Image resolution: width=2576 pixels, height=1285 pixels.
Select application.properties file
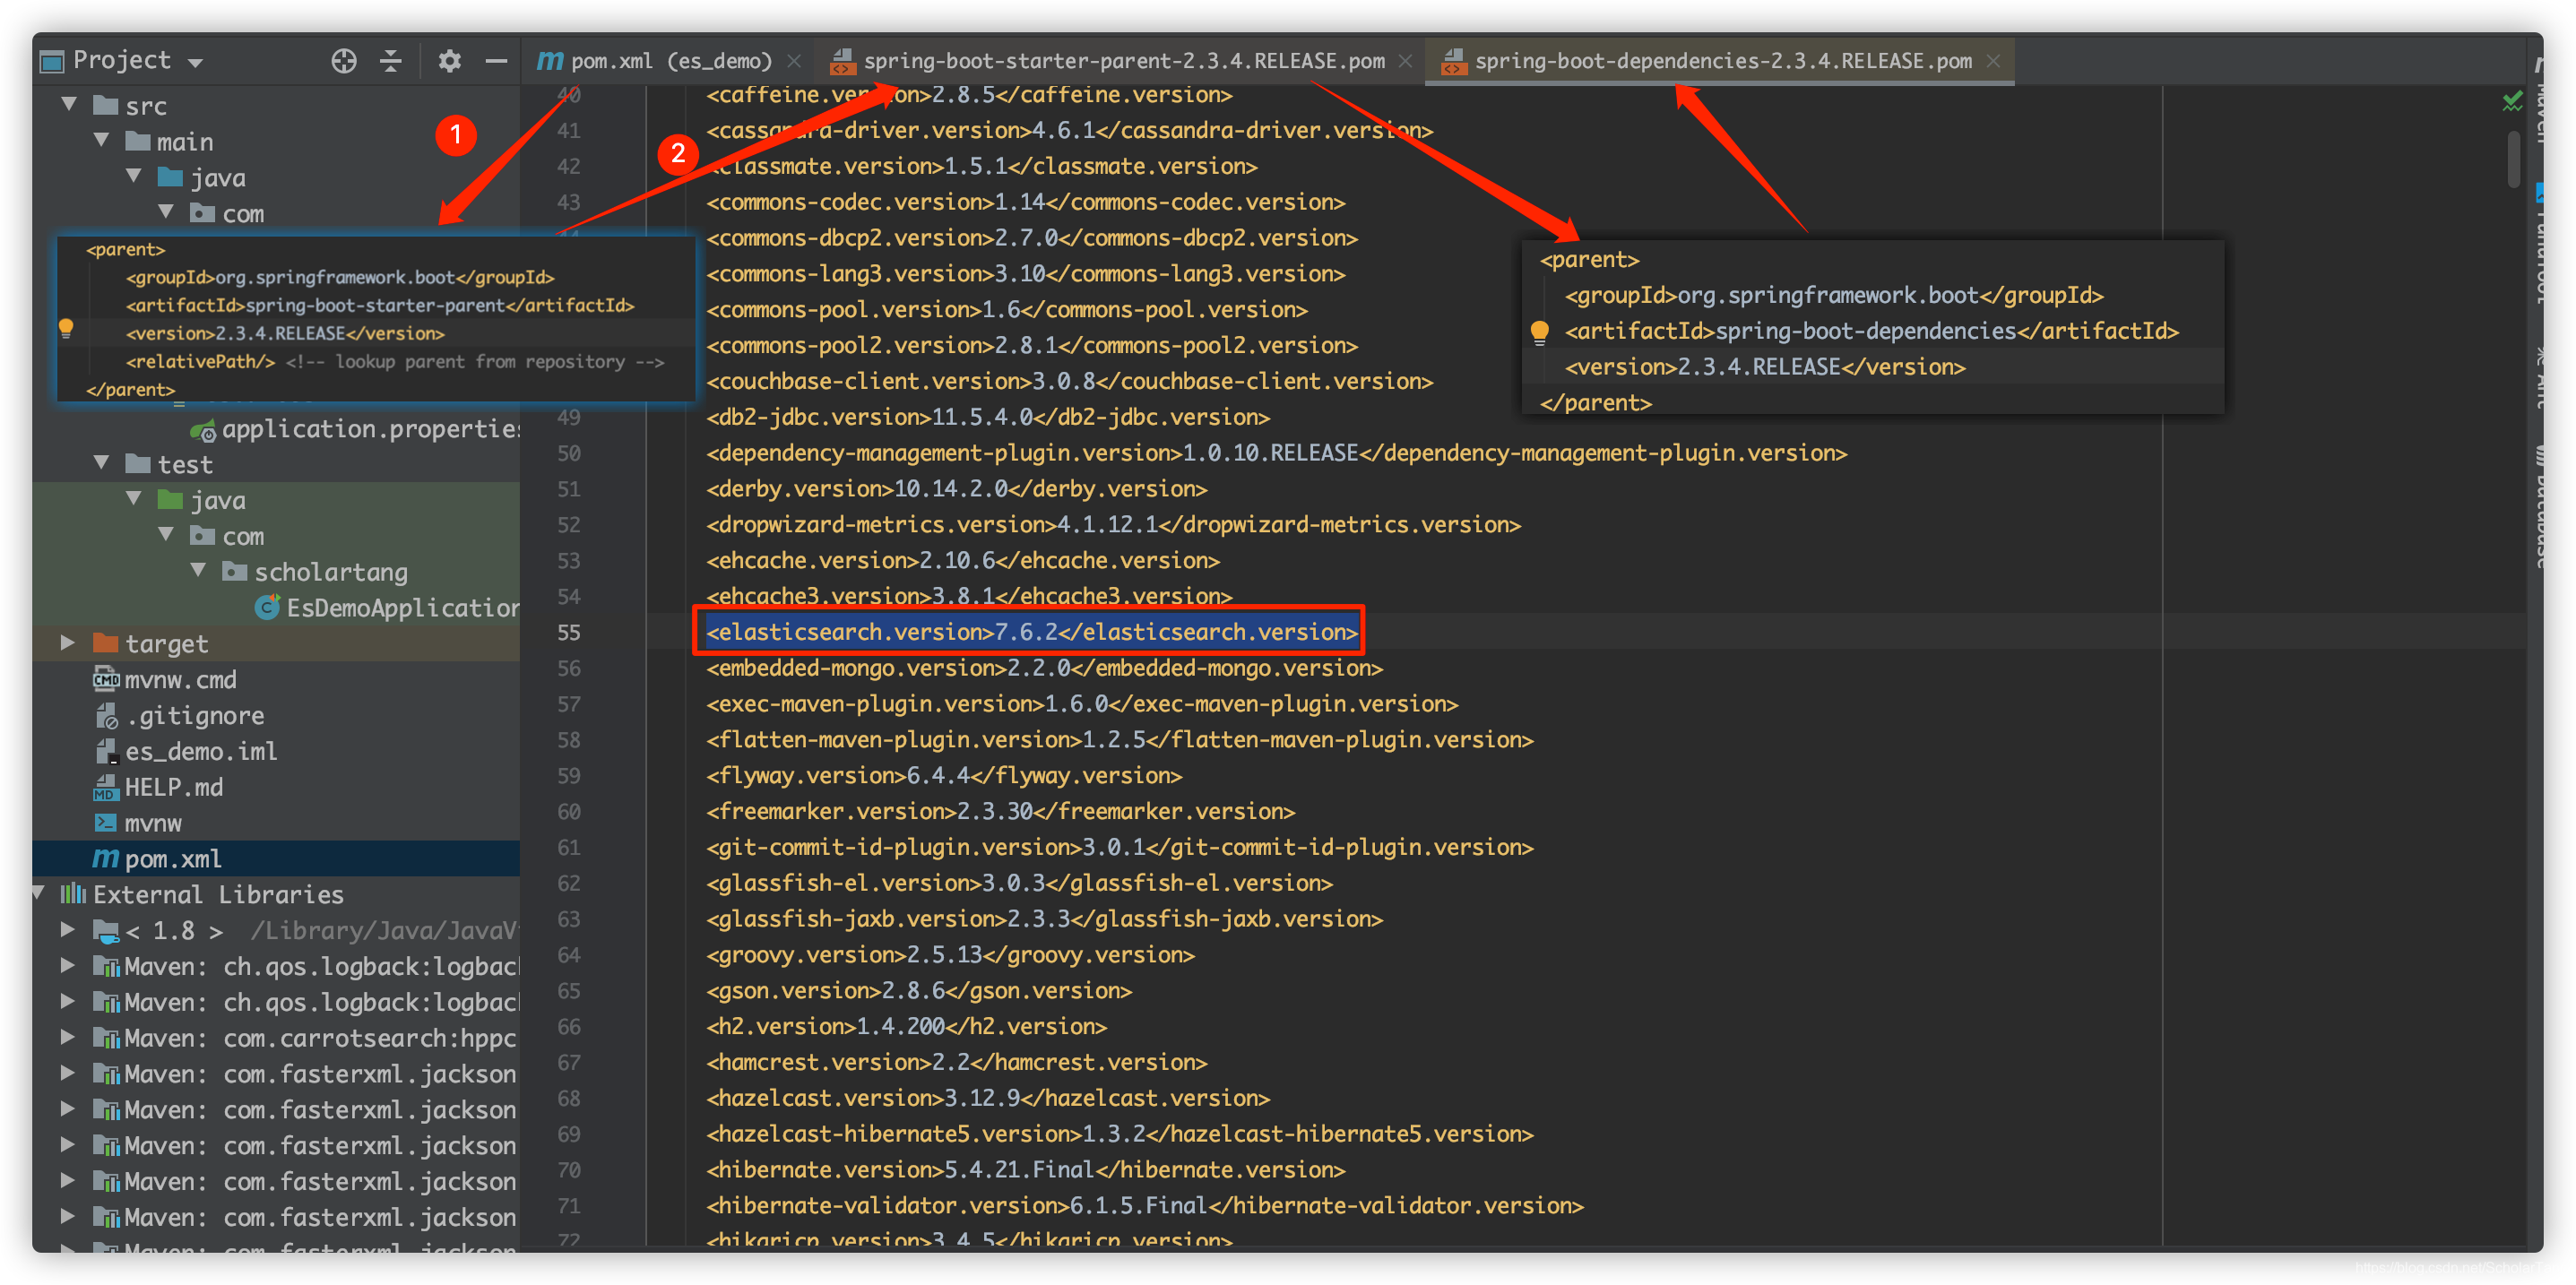pyautogui.click(x=357, y=429)
